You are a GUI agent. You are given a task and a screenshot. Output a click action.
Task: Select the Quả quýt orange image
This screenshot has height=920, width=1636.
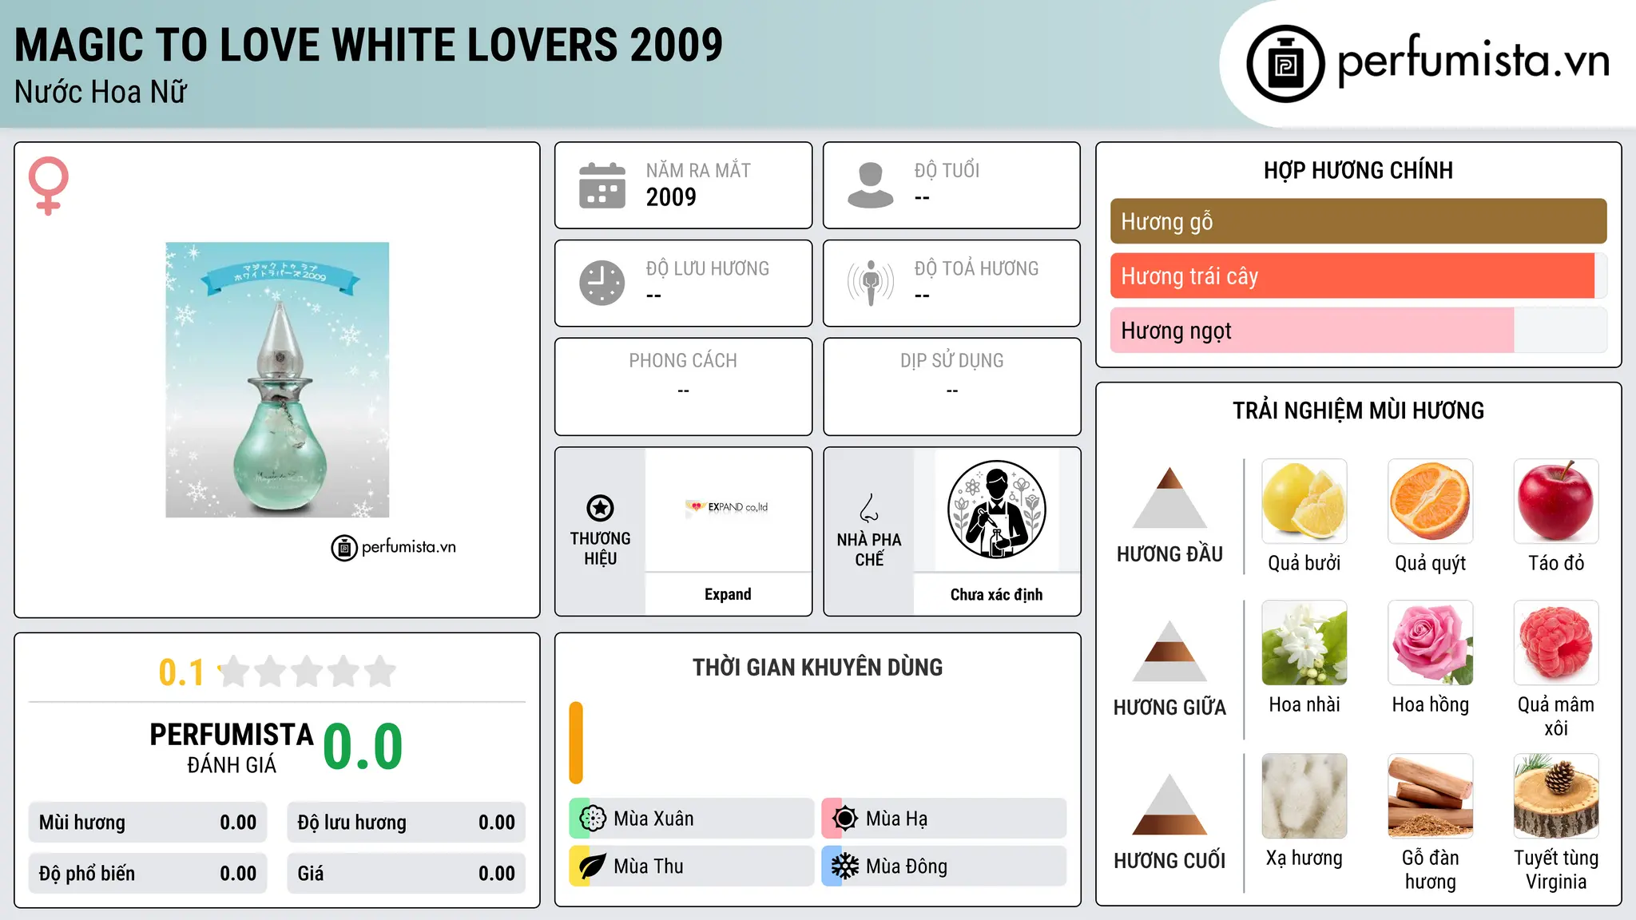tap(1431, 502)
